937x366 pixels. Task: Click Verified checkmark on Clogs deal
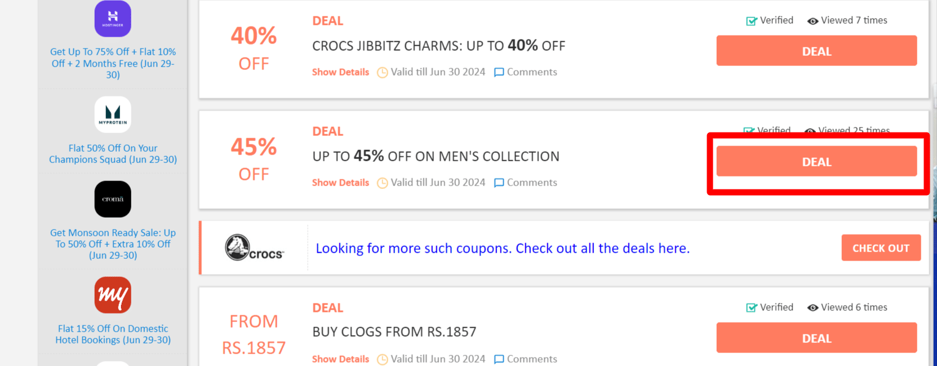coord(752,308)
